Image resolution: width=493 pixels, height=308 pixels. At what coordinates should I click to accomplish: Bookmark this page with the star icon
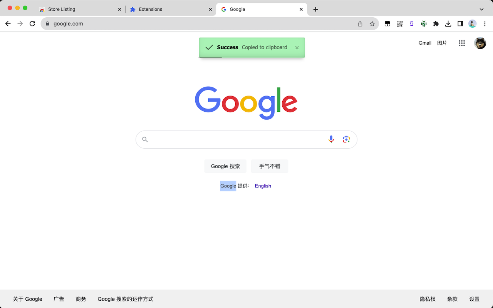click(372, 24)
